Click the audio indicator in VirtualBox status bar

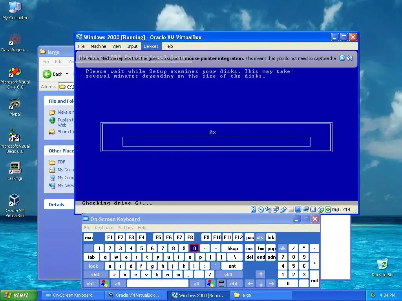pos(268,210)
